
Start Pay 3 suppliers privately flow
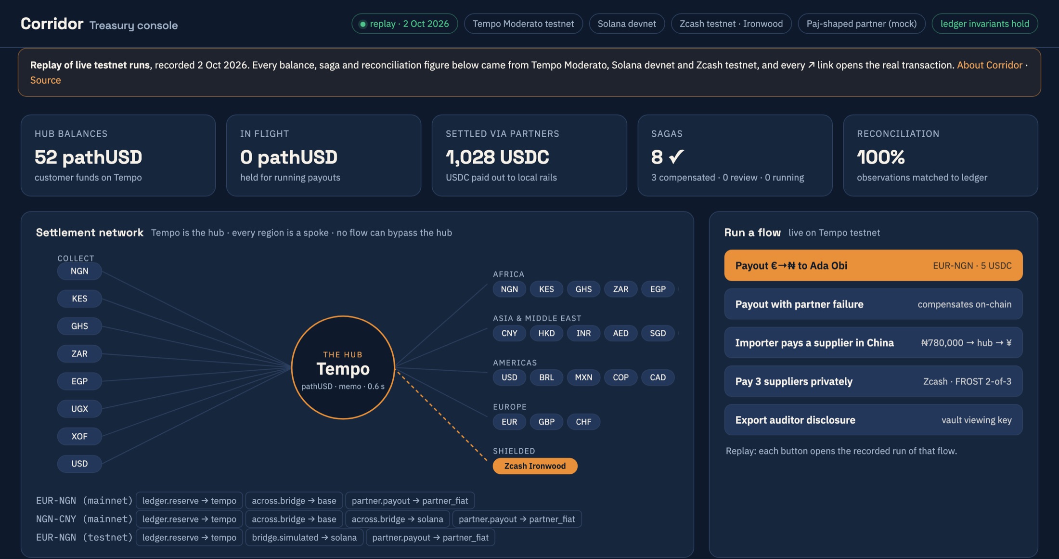tap(873, 381)
